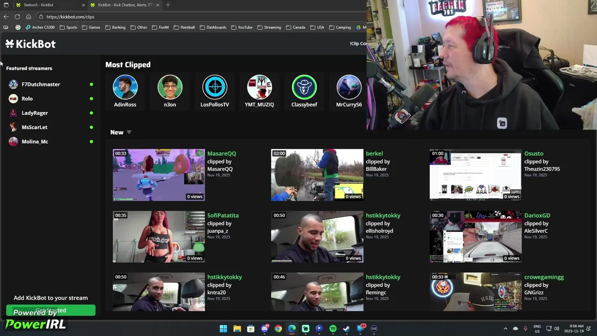Open Microsoft Store from the taskbar
The image size is (597, 336).
pyautogui.click(x=250, y=329)
